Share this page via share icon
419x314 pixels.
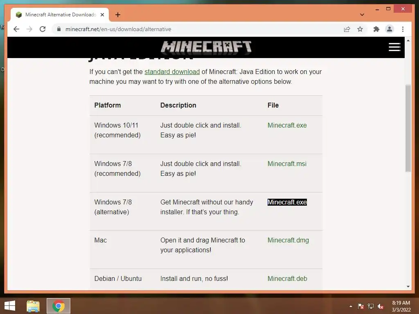coord(347,29)
